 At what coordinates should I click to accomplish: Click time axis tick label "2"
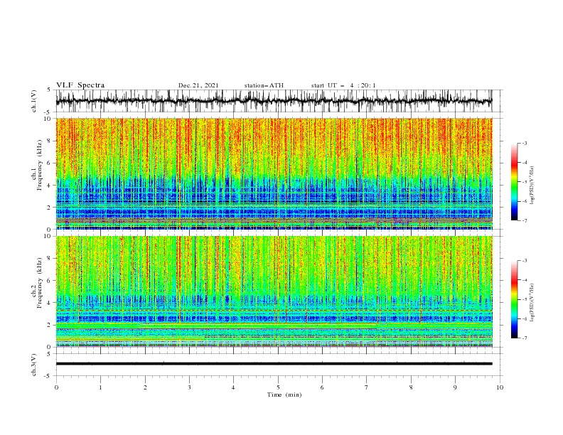pyautogui.click(x=145, y=387)
